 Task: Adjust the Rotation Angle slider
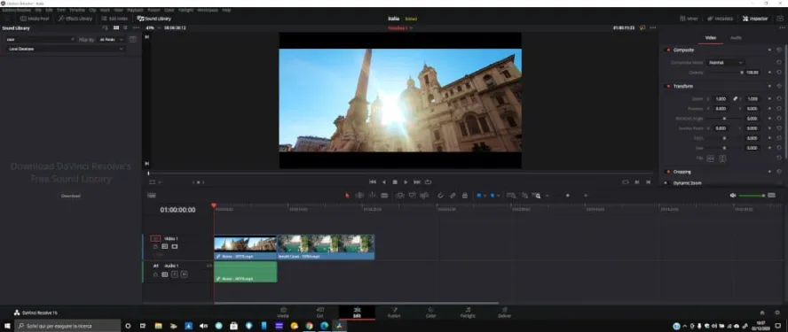[x=724, y=119]
